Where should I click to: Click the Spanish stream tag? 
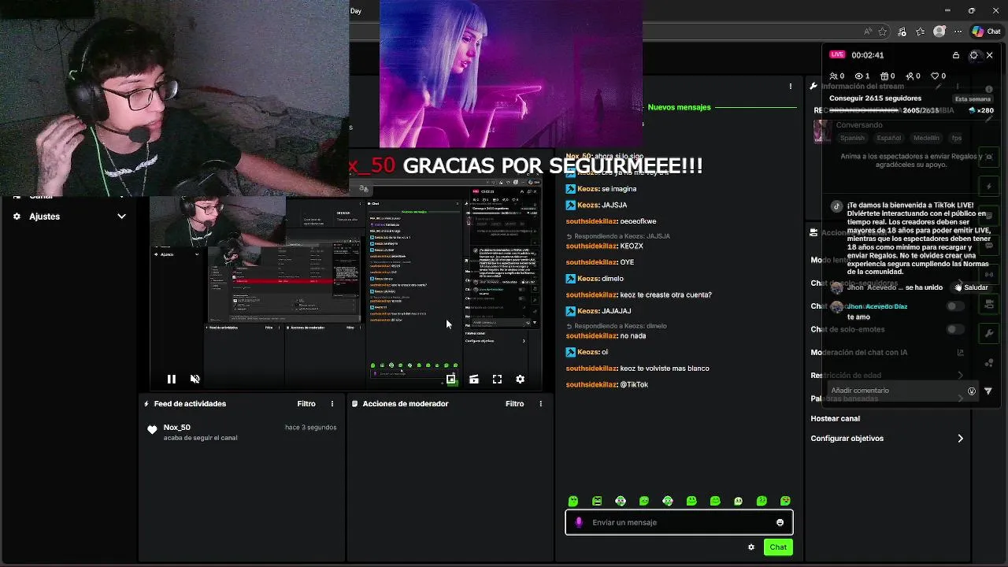coord(852,138)
